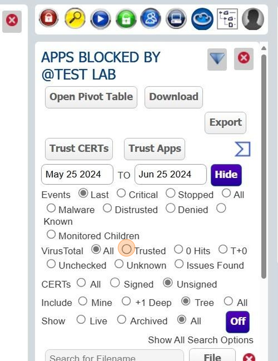278x361 pixels.
Task: Toggle the purple Off button
Action: [x=238, y=322]
